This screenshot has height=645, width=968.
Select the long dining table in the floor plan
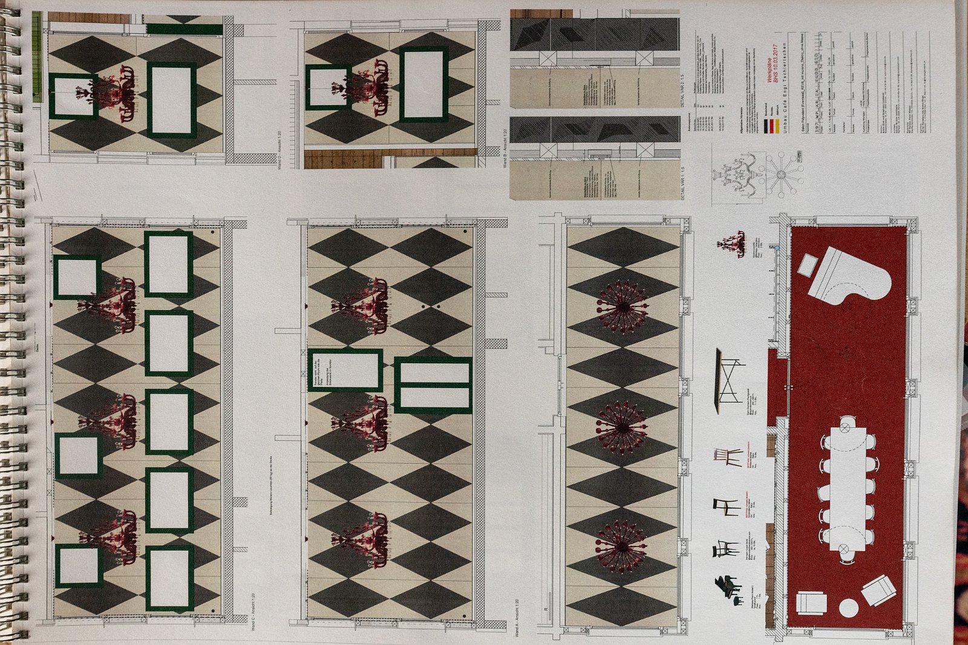click(847, 487)
